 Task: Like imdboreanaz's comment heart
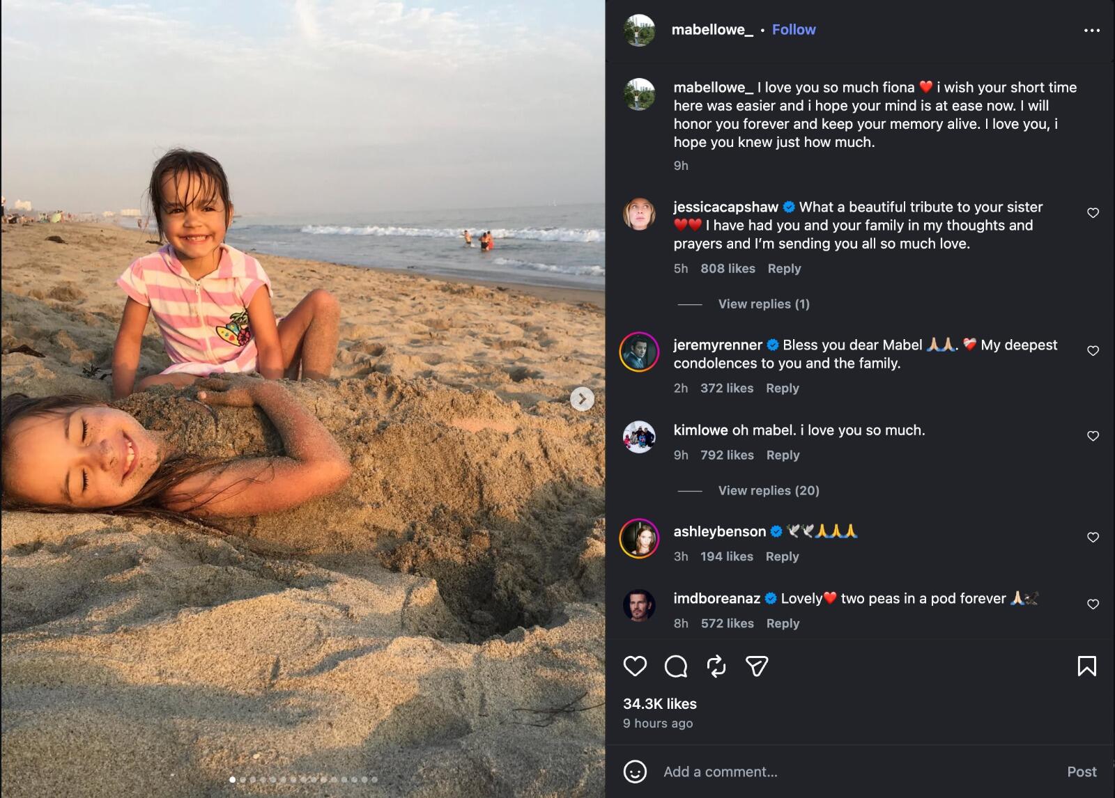pyautogui.click(x=1093, y=604)
